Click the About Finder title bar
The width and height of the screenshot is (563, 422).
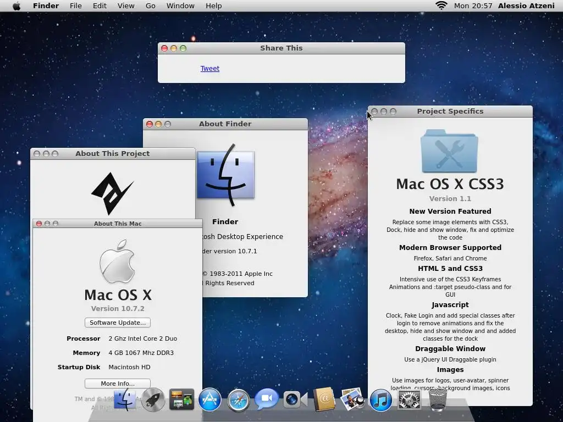(x=225, y=124)
